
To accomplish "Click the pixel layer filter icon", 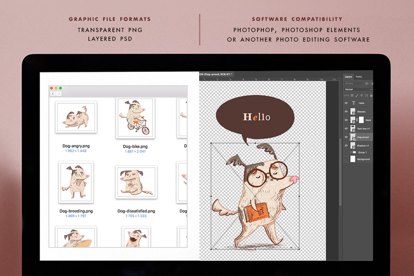I will (x=366, y=83).
